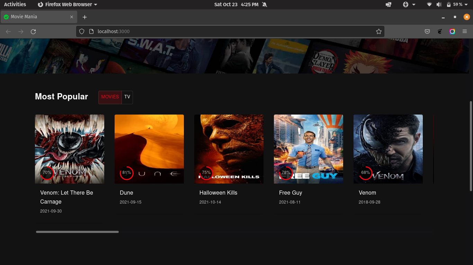Screen dimensions: 473x265
Task: Open the Pocket save icon
Action: click(427, 31)
